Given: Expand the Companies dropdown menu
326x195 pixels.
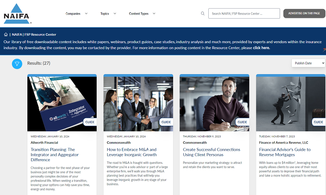Looking at the screenshot, I should click(77, 14).
